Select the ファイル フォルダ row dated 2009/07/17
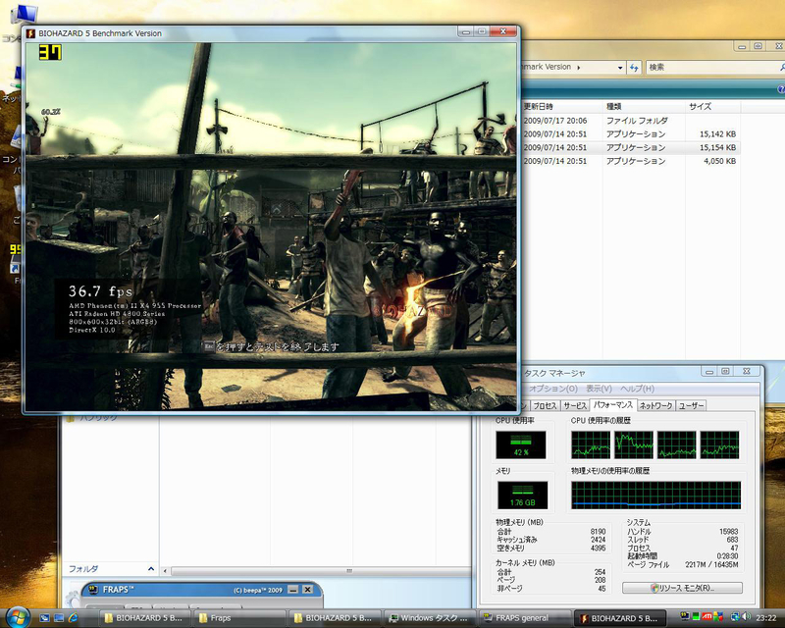The image size is (785, 628). coord(630,121)
